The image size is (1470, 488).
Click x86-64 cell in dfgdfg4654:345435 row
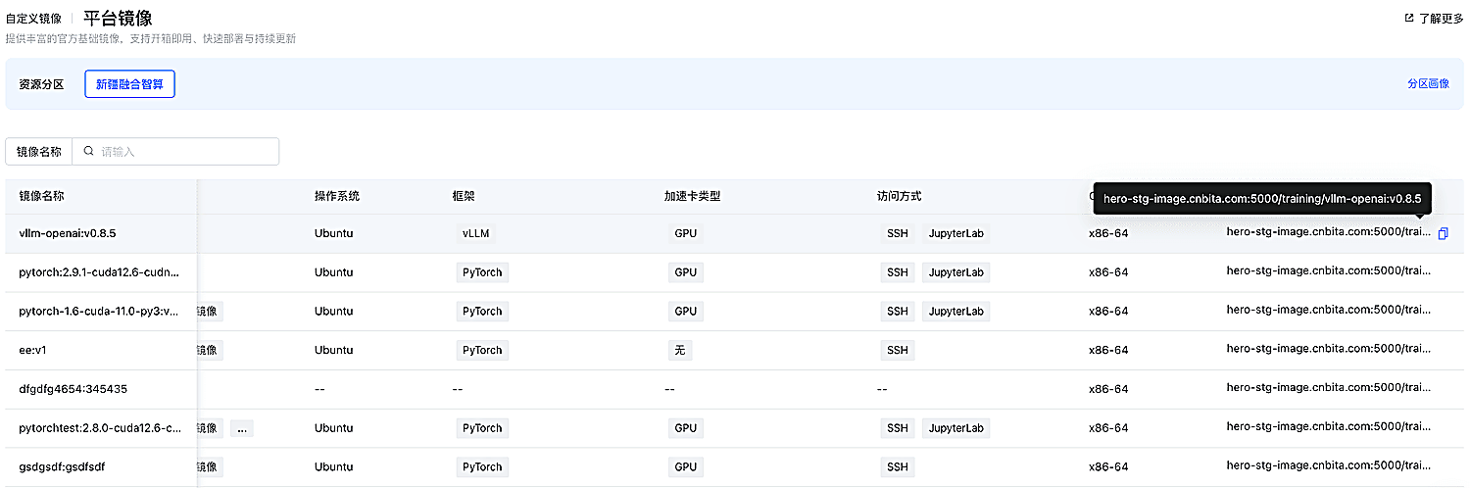1108,389
